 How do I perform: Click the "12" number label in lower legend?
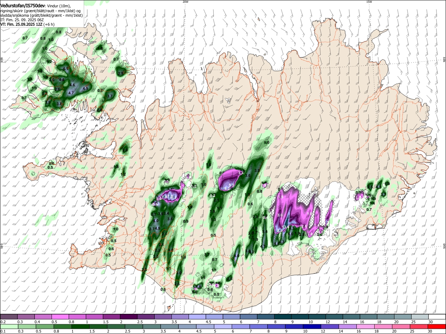pyautogui.click(x=323, y=332)
